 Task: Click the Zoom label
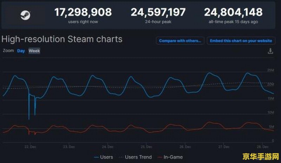coord(8,51)
